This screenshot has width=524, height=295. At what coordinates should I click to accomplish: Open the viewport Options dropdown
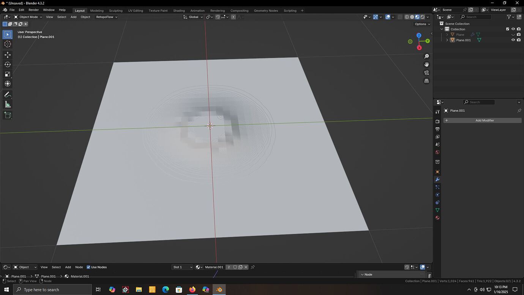[422, 24]
